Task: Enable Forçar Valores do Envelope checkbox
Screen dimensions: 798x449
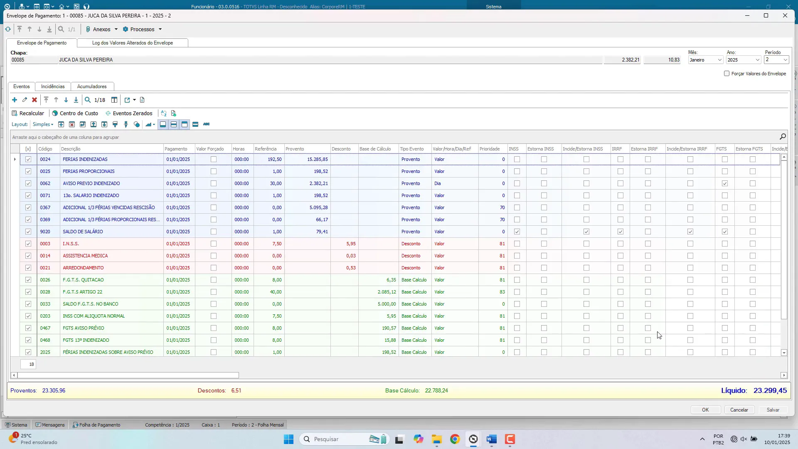Action: (727, 74)
